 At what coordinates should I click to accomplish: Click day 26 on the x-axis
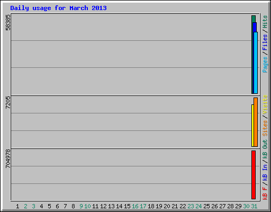214,206
